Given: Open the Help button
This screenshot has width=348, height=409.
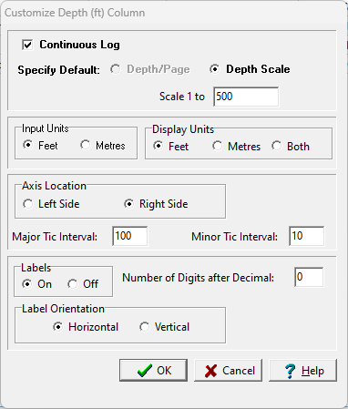Looking at the screenshot, I should click(302, 371).
